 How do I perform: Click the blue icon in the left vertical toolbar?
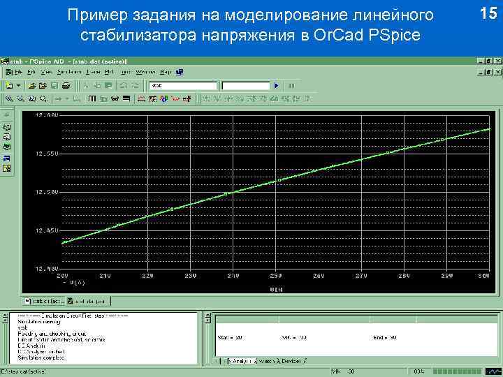[7, 158]
